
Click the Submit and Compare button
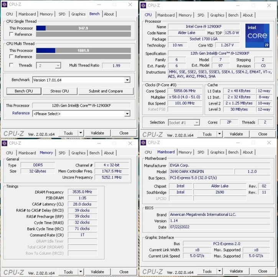105,91
